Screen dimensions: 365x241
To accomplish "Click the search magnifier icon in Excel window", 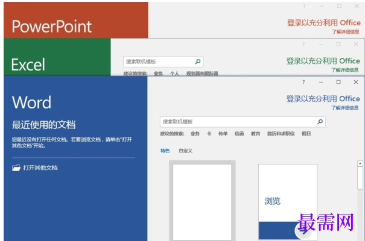I will pos(198,61).
